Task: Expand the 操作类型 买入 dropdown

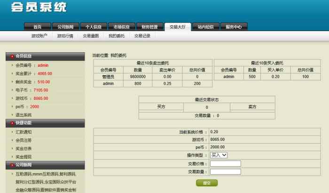Action: (219, 155)
